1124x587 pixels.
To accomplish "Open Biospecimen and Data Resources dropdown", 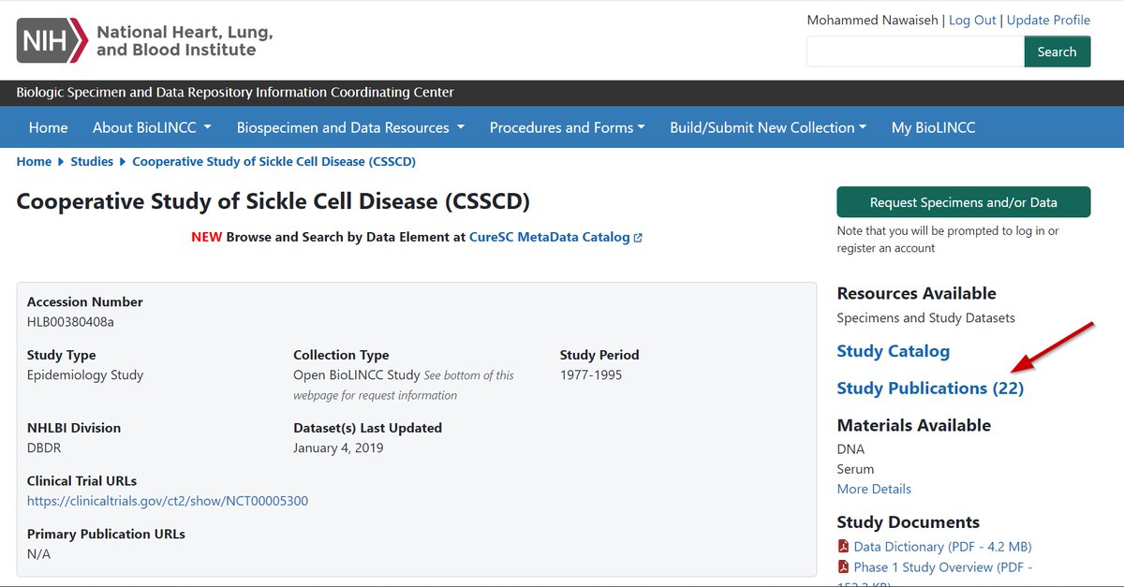I will click(350, 127).
